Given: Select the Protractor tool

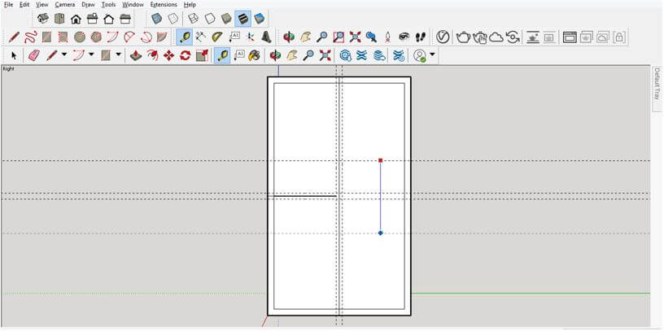Looking at the screenshot, I should click(x=217, y=37).
